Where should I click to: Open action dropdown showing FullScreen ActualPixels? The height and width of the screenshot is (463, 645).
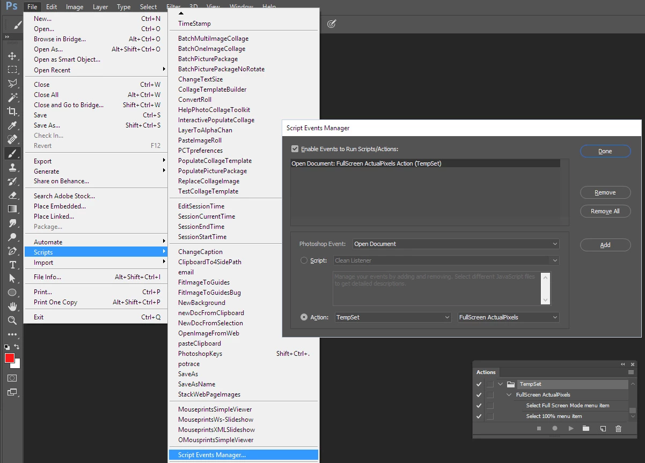[x=509, y=317]
